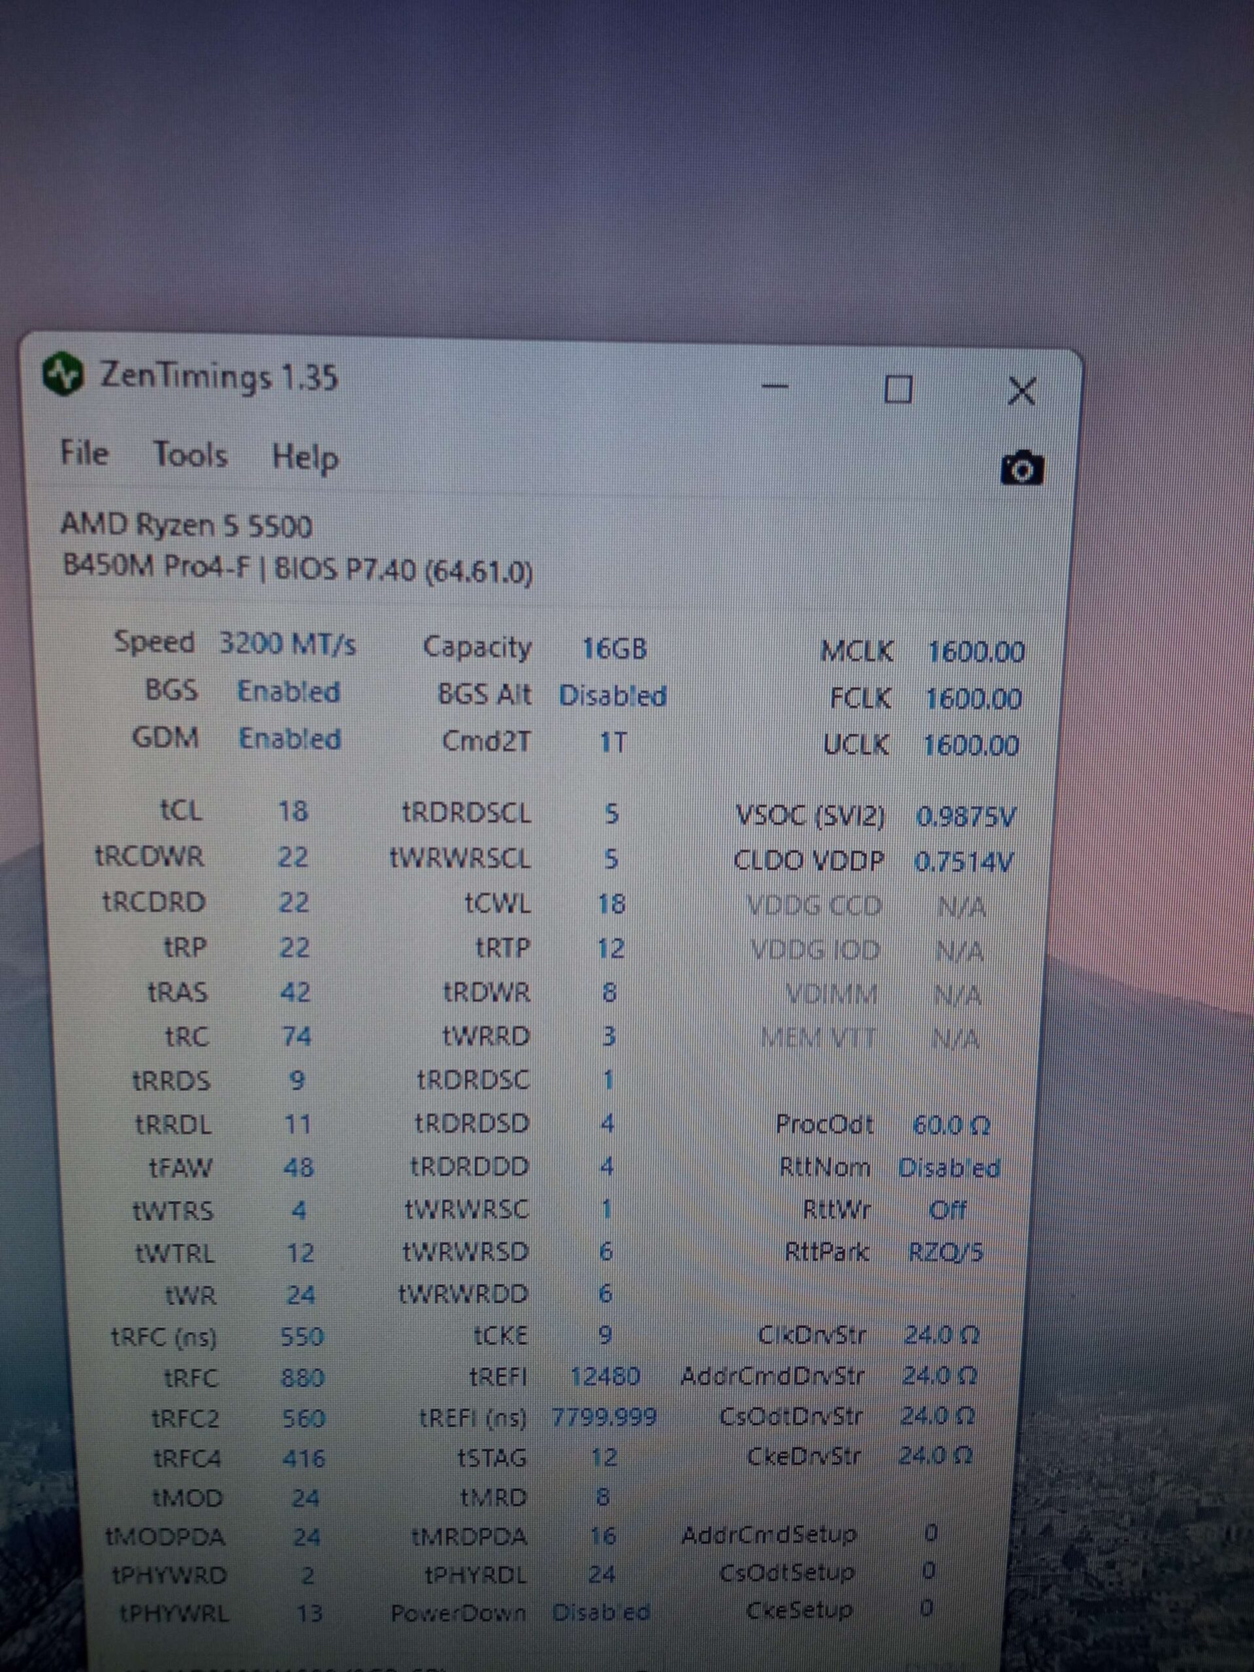Close the ZenTimings window
The width and height of the screenshot is (1254, 1672).
[1022, 391]
